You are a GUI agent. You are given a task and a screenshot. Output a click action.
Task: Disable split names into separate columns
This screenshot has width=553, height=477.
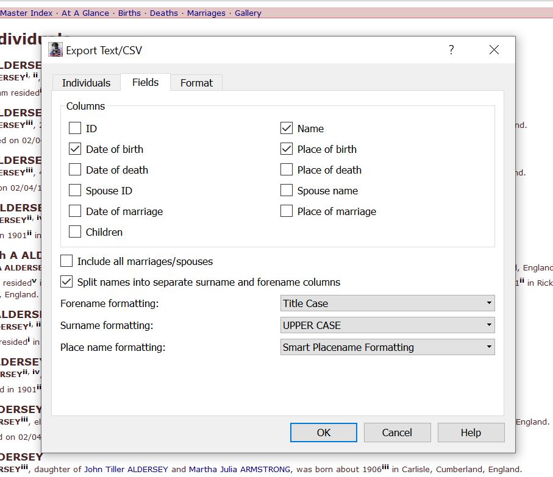coord(66,282)
